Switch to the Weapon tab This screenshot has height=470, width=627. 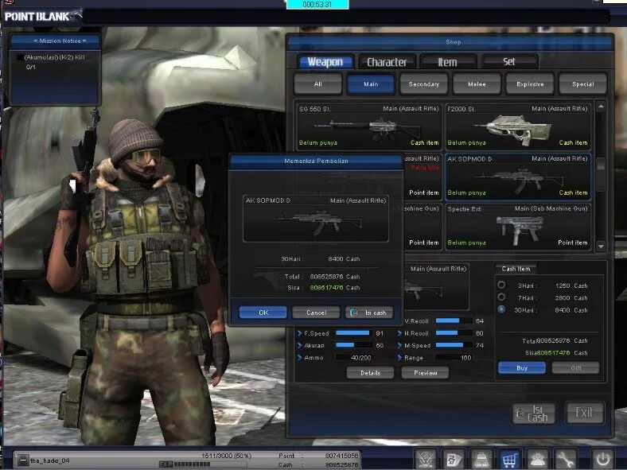[x=325, y=62]
